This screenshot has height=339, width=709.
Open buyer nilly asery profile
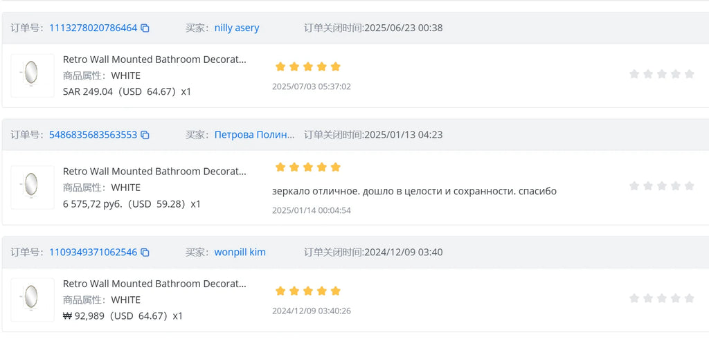point(237,28)
